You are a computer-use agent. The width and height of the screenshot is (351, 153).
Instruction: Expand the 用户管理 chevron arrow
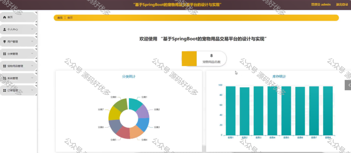[x=32, y=41]
